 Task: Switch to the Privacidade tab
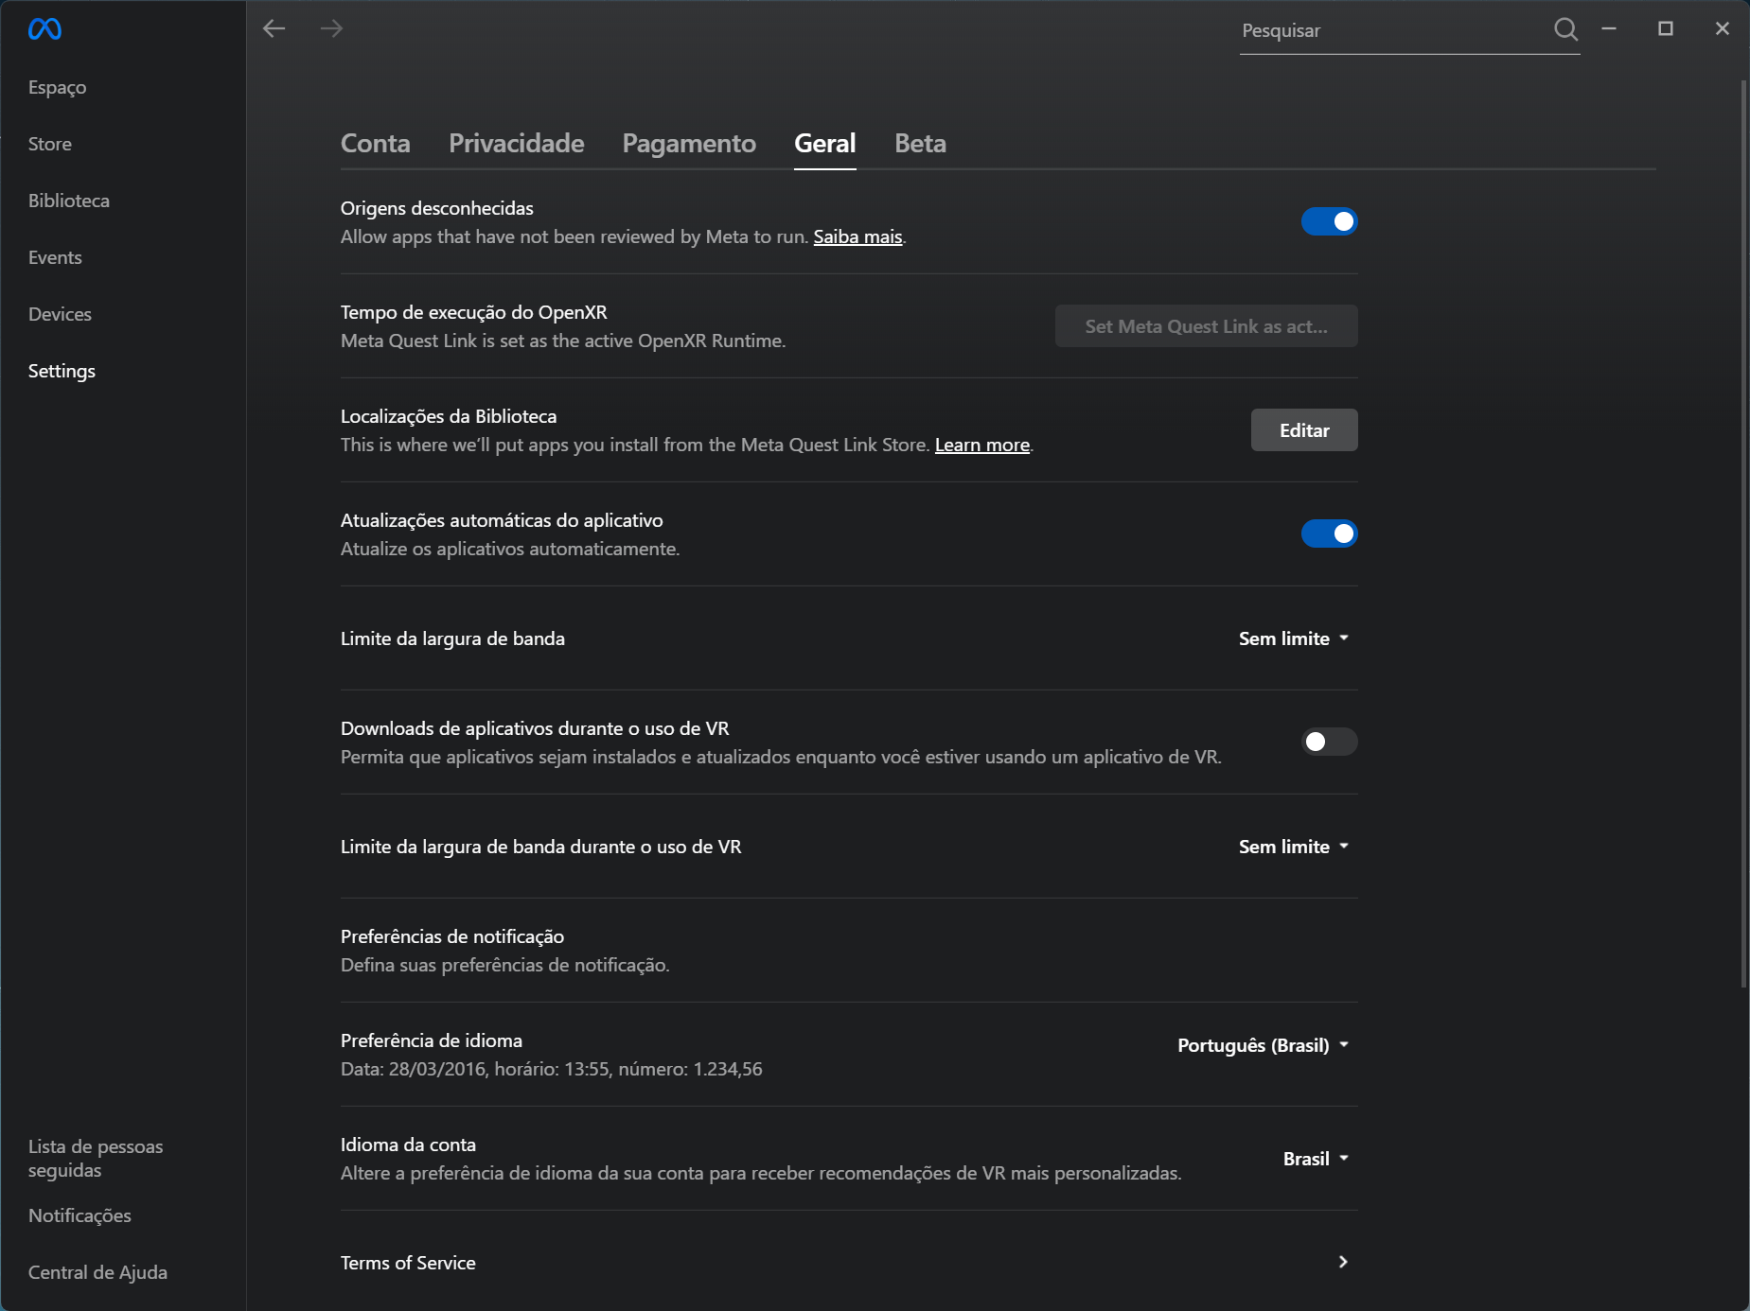point(516,143)
